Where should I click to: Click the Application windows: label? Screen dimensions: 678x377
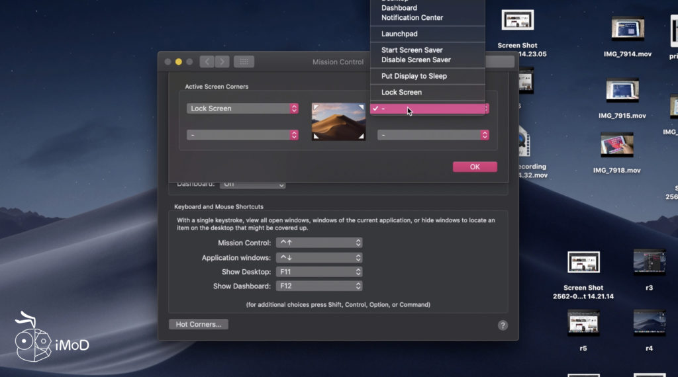click(236, 258)
